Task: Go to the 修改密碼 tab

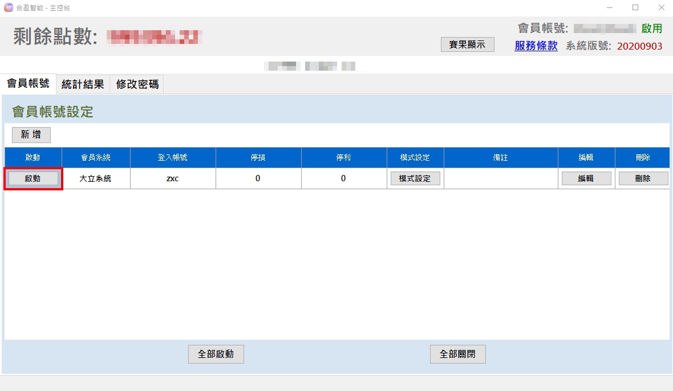Action: 137,84
